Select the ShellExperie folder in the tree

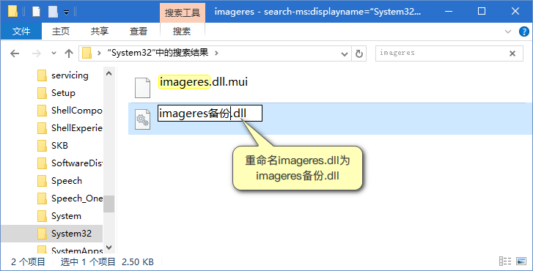click(x=77, y=128)
